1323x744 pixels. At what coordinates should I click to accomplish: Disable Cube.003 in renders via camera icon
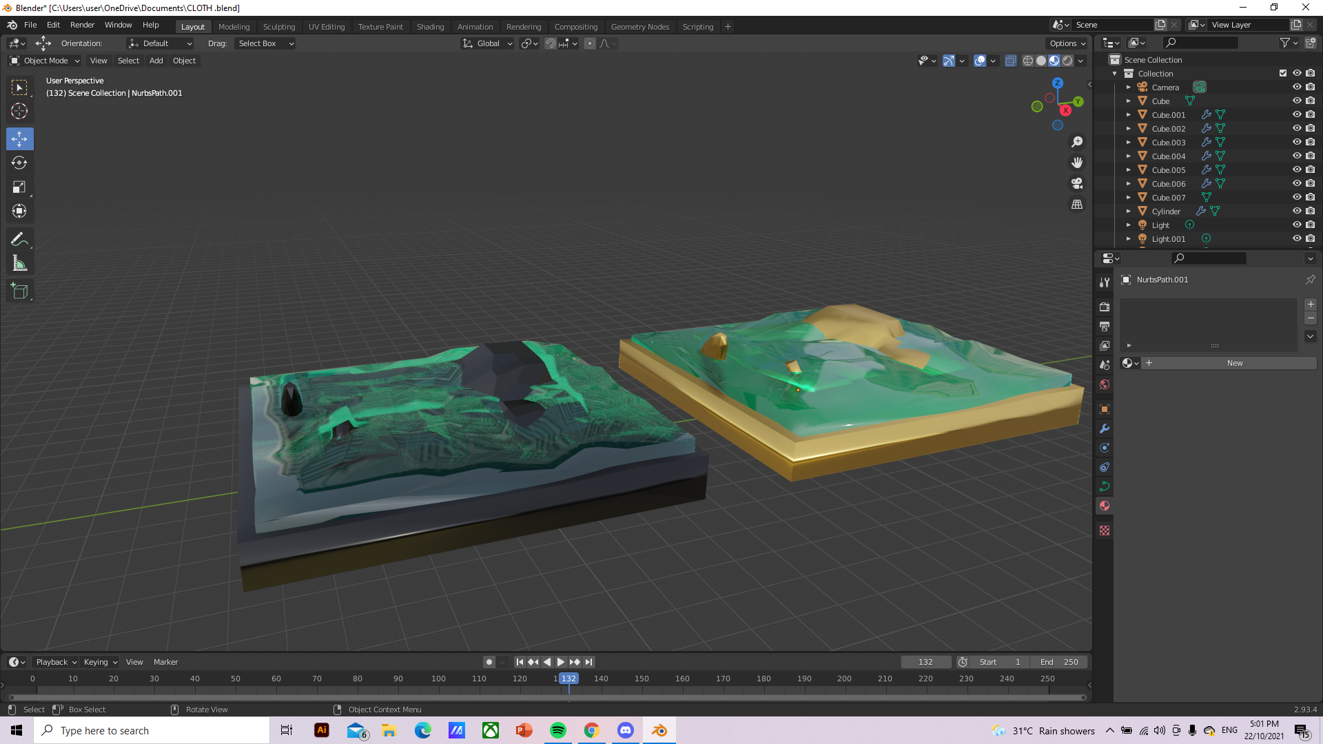pyautogui.click(x=1311, y=142)
